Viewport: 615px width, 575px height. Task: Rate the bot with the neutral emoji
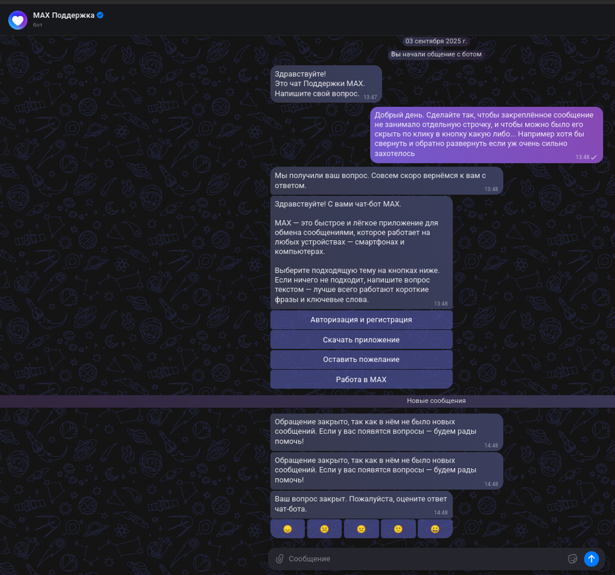click(361, 529)
